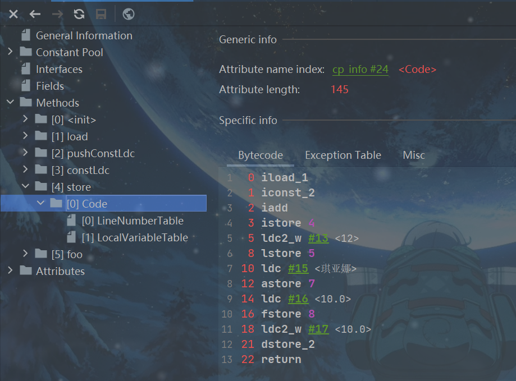
Task: Select the General Information file node
Action: tap(84, 35)
